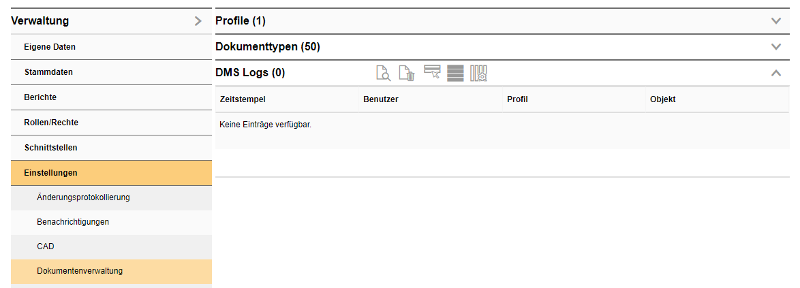Open Stammdaten menu item

pos(111,72)
